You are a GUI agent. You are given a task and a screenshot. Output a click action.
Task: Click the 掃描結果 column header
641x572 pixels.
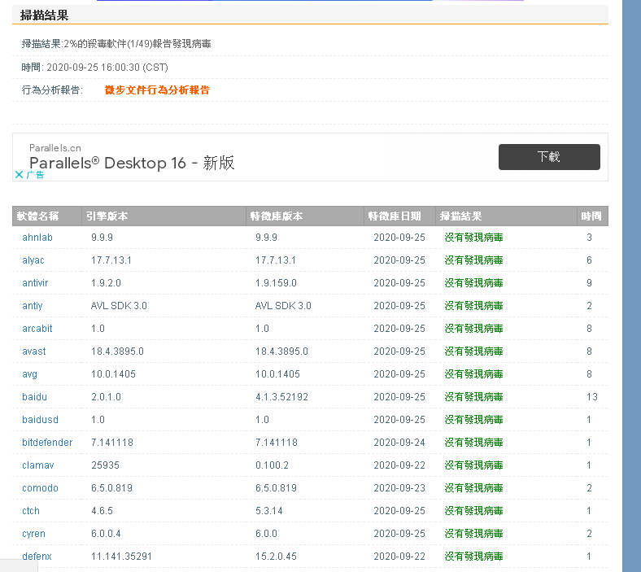(460, 216)
